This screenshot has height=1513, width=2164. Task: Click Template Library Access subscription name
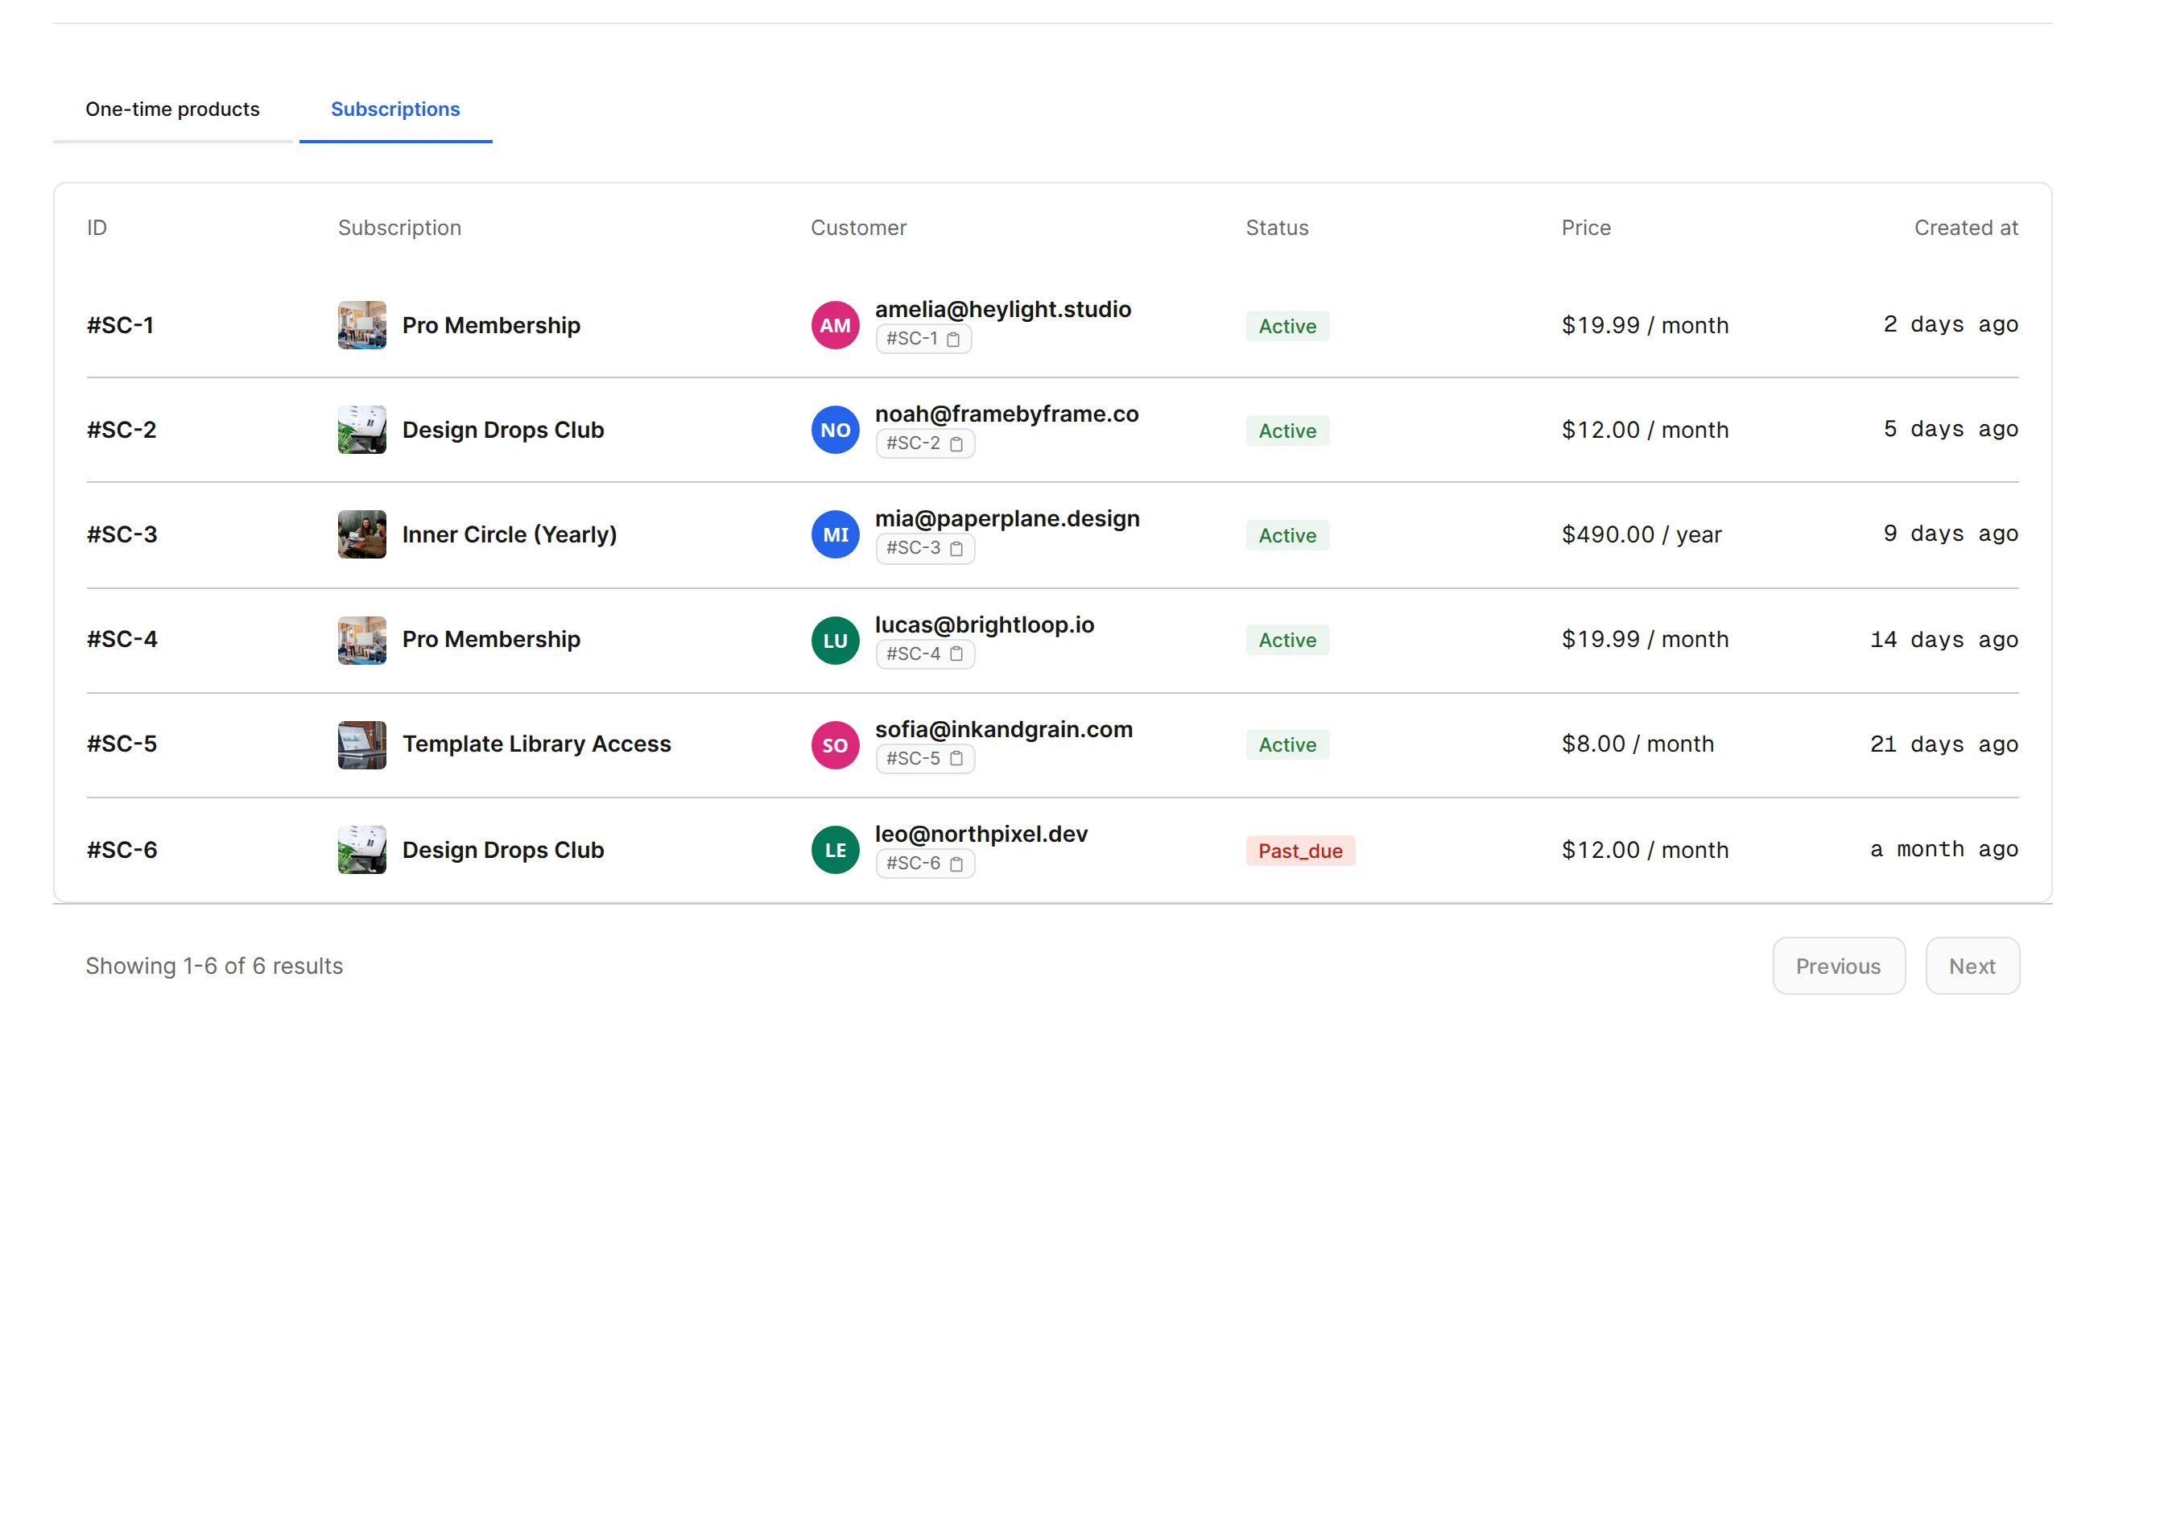click(537, 744)
